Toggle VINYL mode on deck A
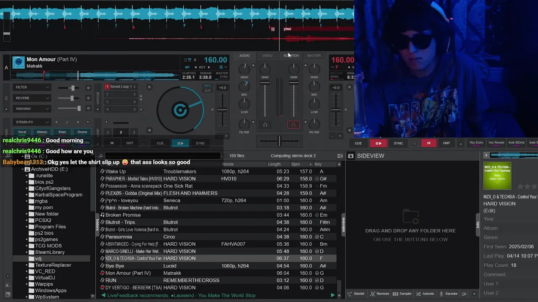The image size is (538, 302). (208, 86)
